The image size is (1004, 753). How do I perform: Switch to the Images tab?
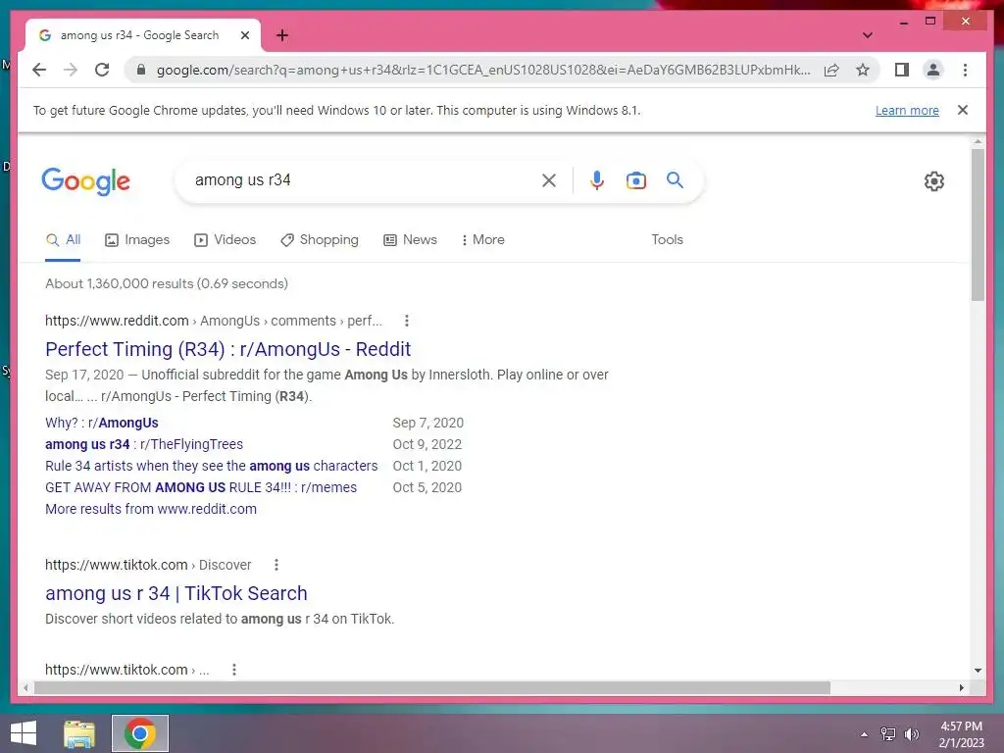(137, 240)
